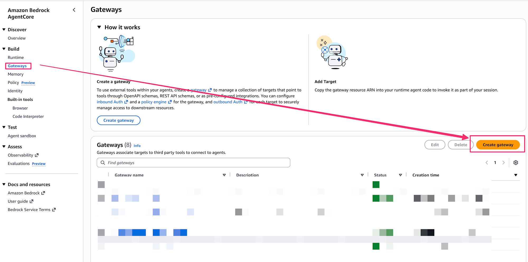Viewport: 528px width, 262px height.
Task: Go to previous page of gateways
Action: click(x=487, y=163)
